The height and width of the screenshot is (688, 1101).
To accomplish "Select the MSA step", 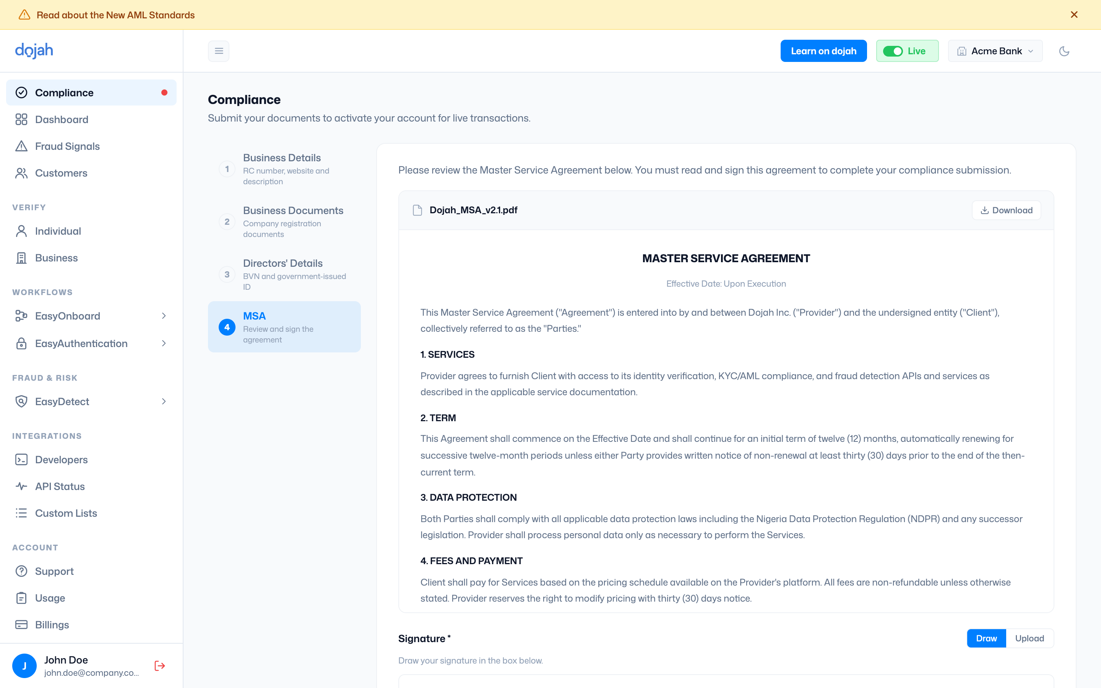I will (284, 327).
